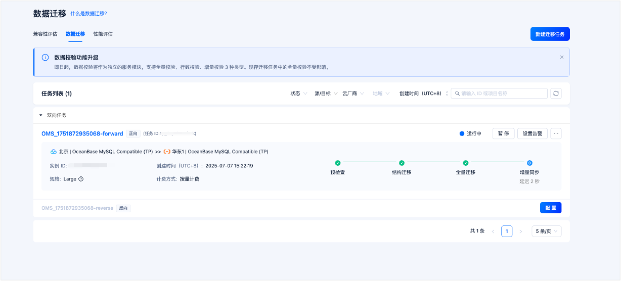Click the 暂停 button
This screenshot has height=281, width=621.
pyautogui.click(x=503, y=134)
